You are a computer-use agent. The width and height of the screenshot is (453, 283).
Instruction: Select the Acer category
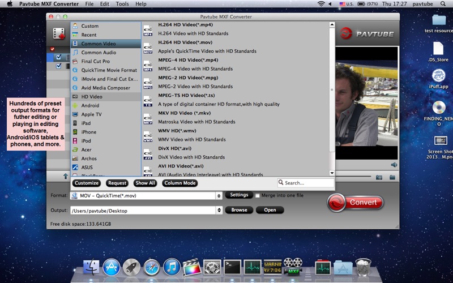point(106,150)
